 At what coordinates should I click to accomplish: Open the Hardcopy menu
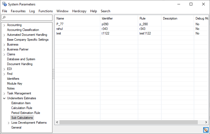pos(79,11)
